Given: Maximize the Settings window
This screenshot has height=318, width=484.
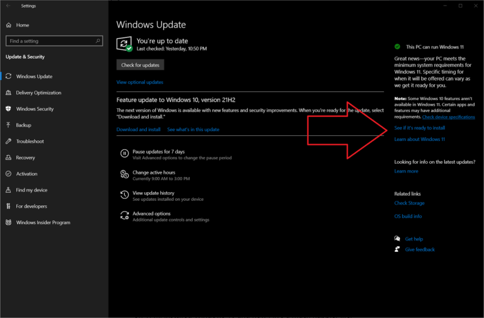Looking at the screenshot, I should [x=460, y=6].
